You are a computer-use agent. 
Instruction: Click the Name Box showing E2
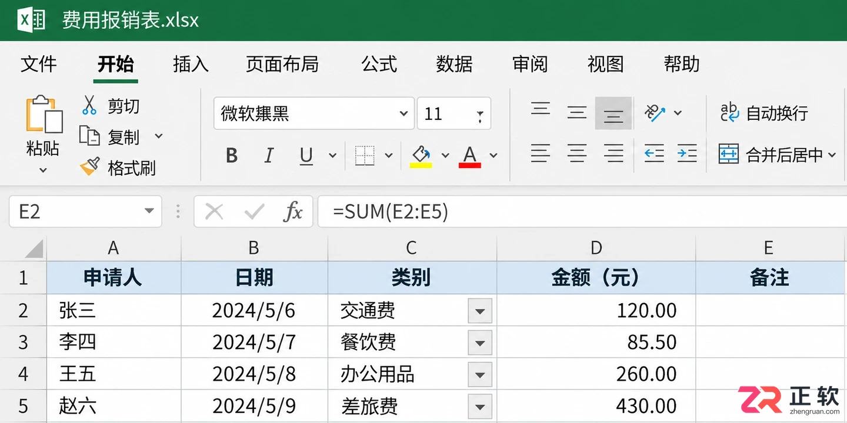click(85, 211)
